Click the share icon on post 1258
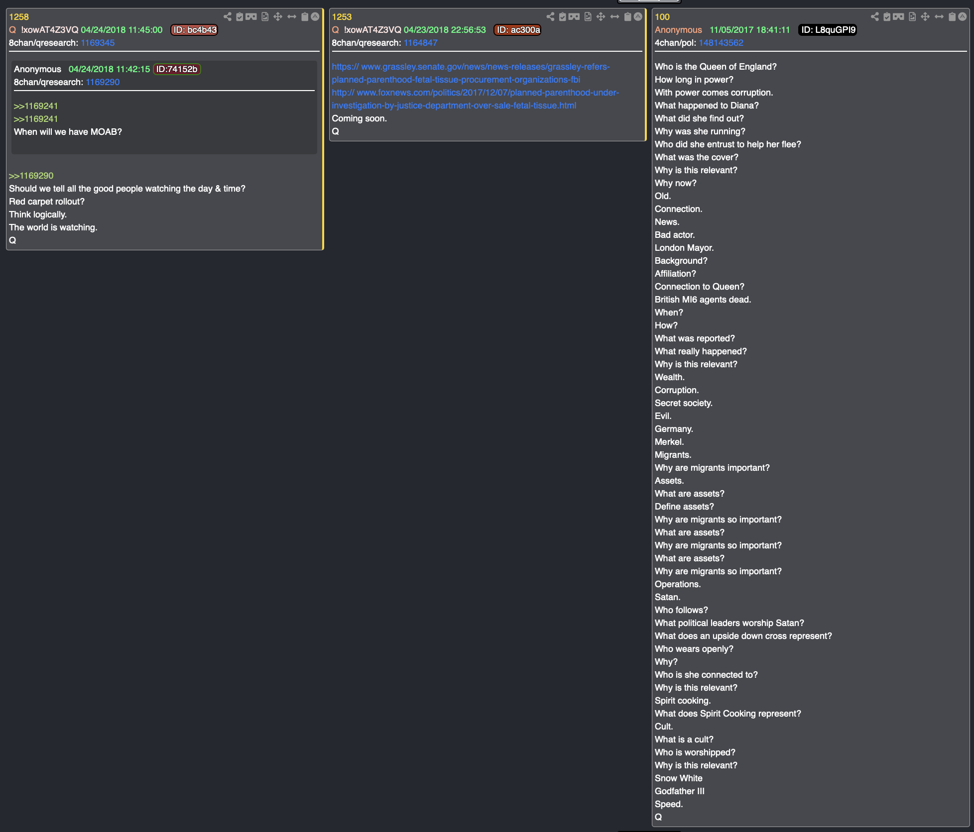The image size is (974, 832). [x=228, y=17]
